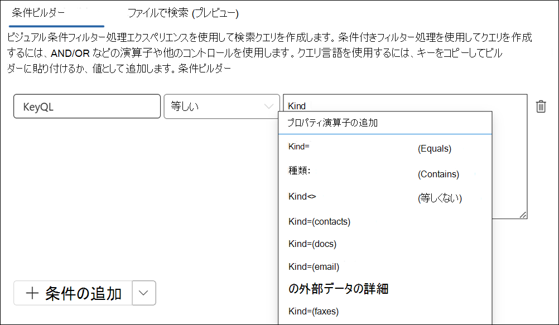Image resolution: width=559 pixels, height=325 pixels.
Task: Expand the dropdown arrow inside 等しい field
Action: click(270, 106)
